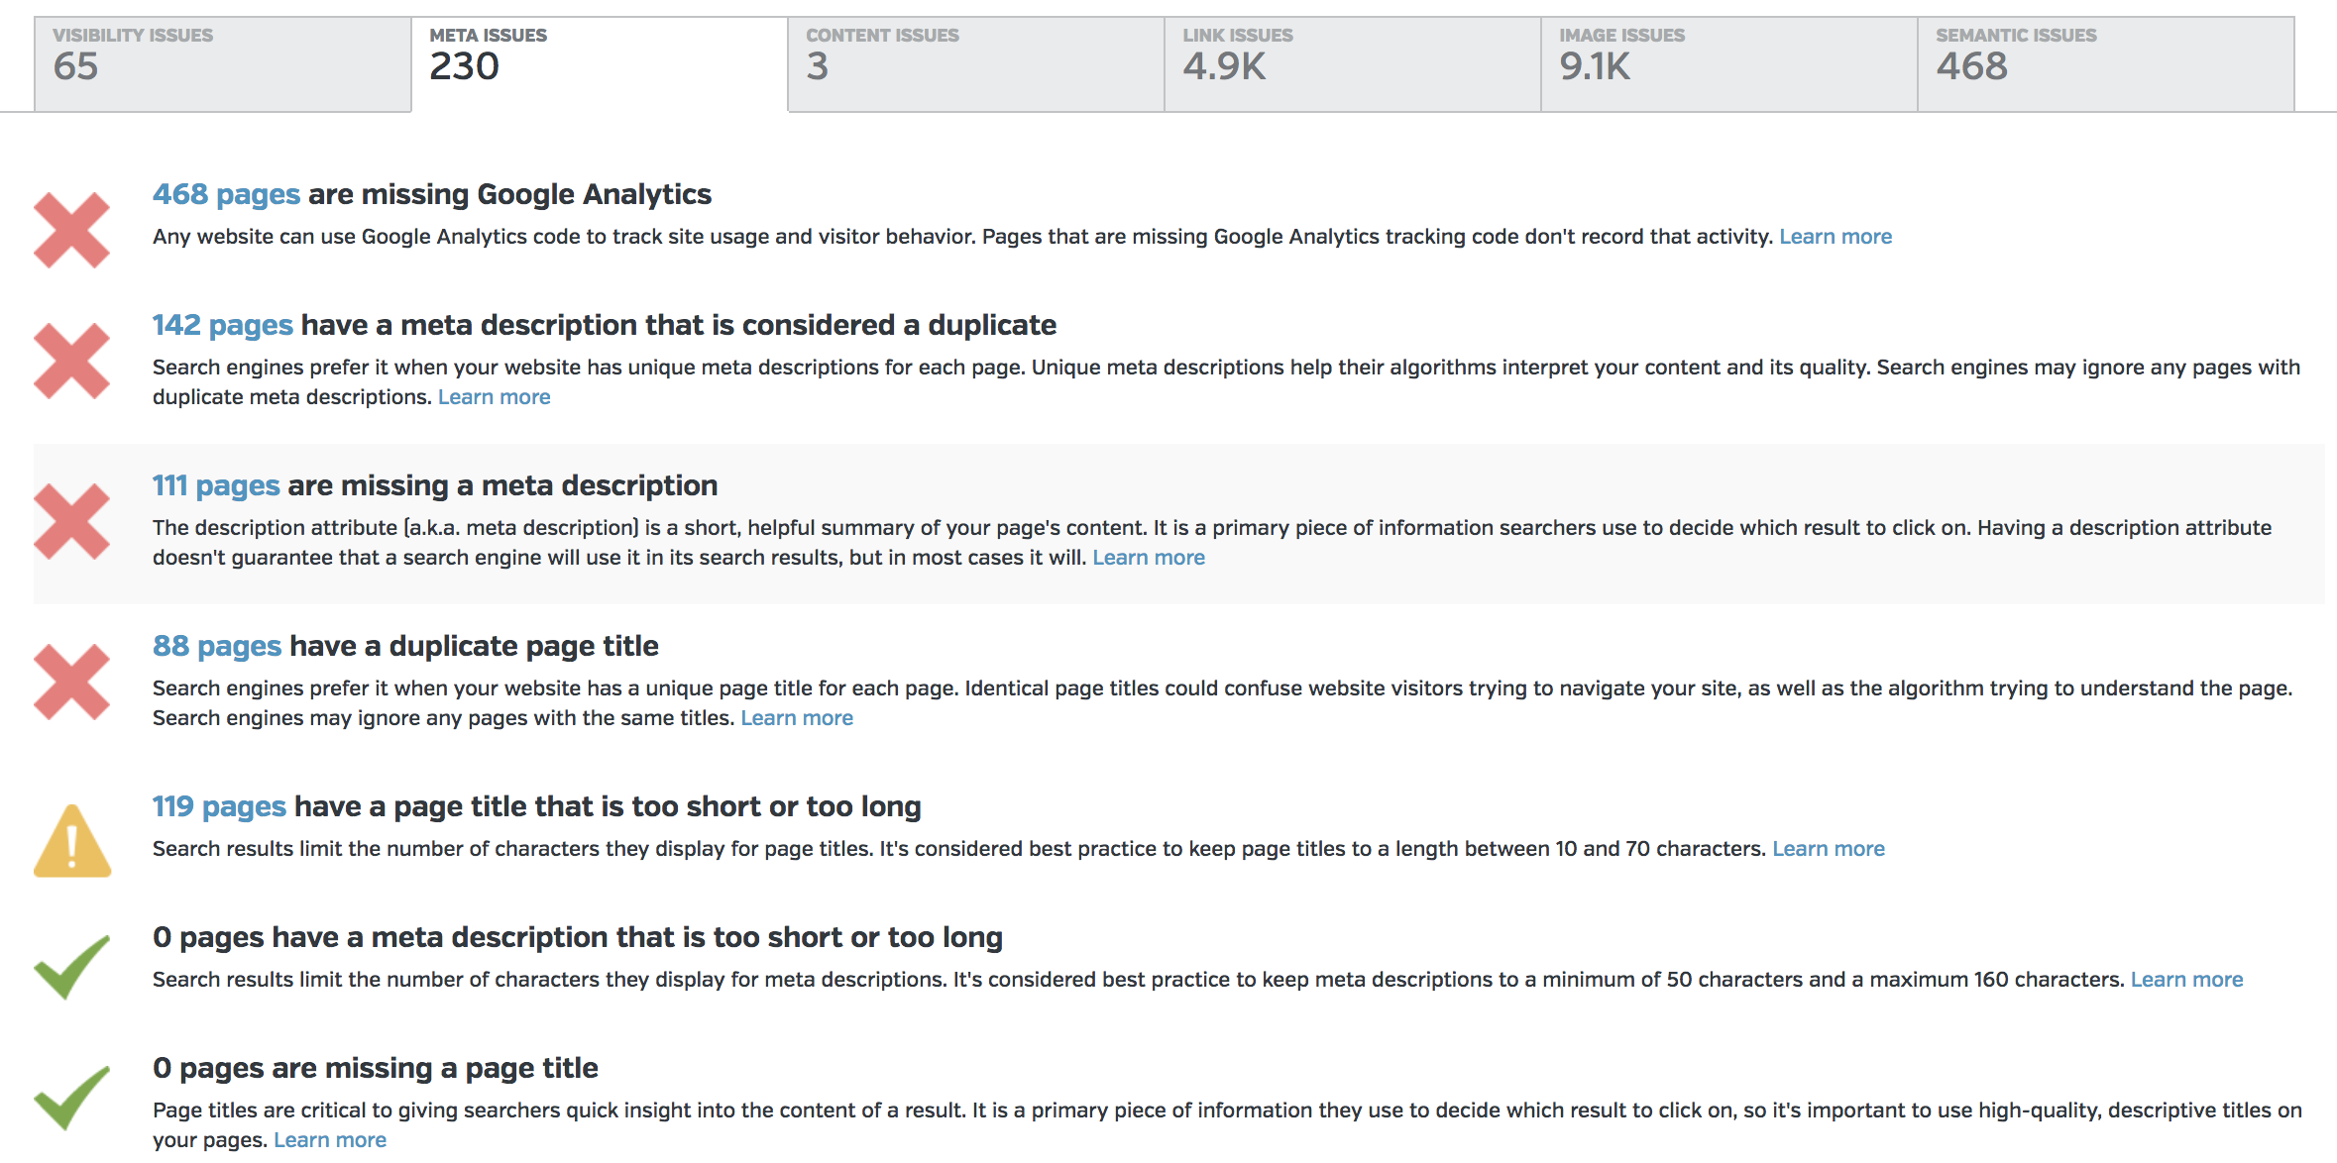Click the red X beside missing meta description
The image size is (2337, 1163).
[71, 521]
